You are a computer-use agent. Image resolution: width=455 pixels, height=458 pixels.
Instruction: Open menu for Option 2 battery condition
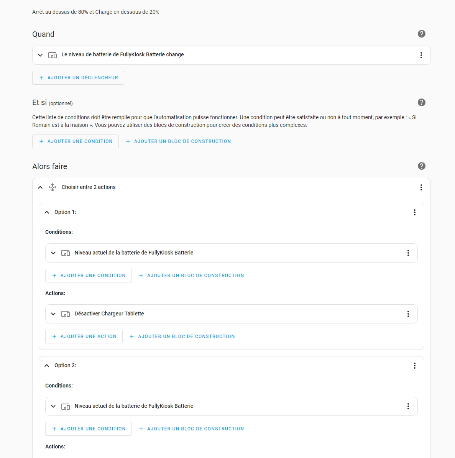(408, 406)
